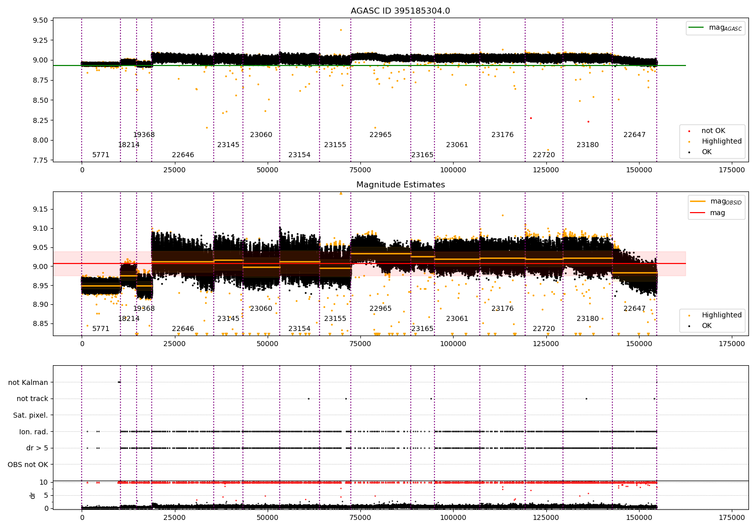The image size is (756, 529).
Task: Click OBSID label 23155 in the AGASC ID plot
Action: click(x=335, y=145)
